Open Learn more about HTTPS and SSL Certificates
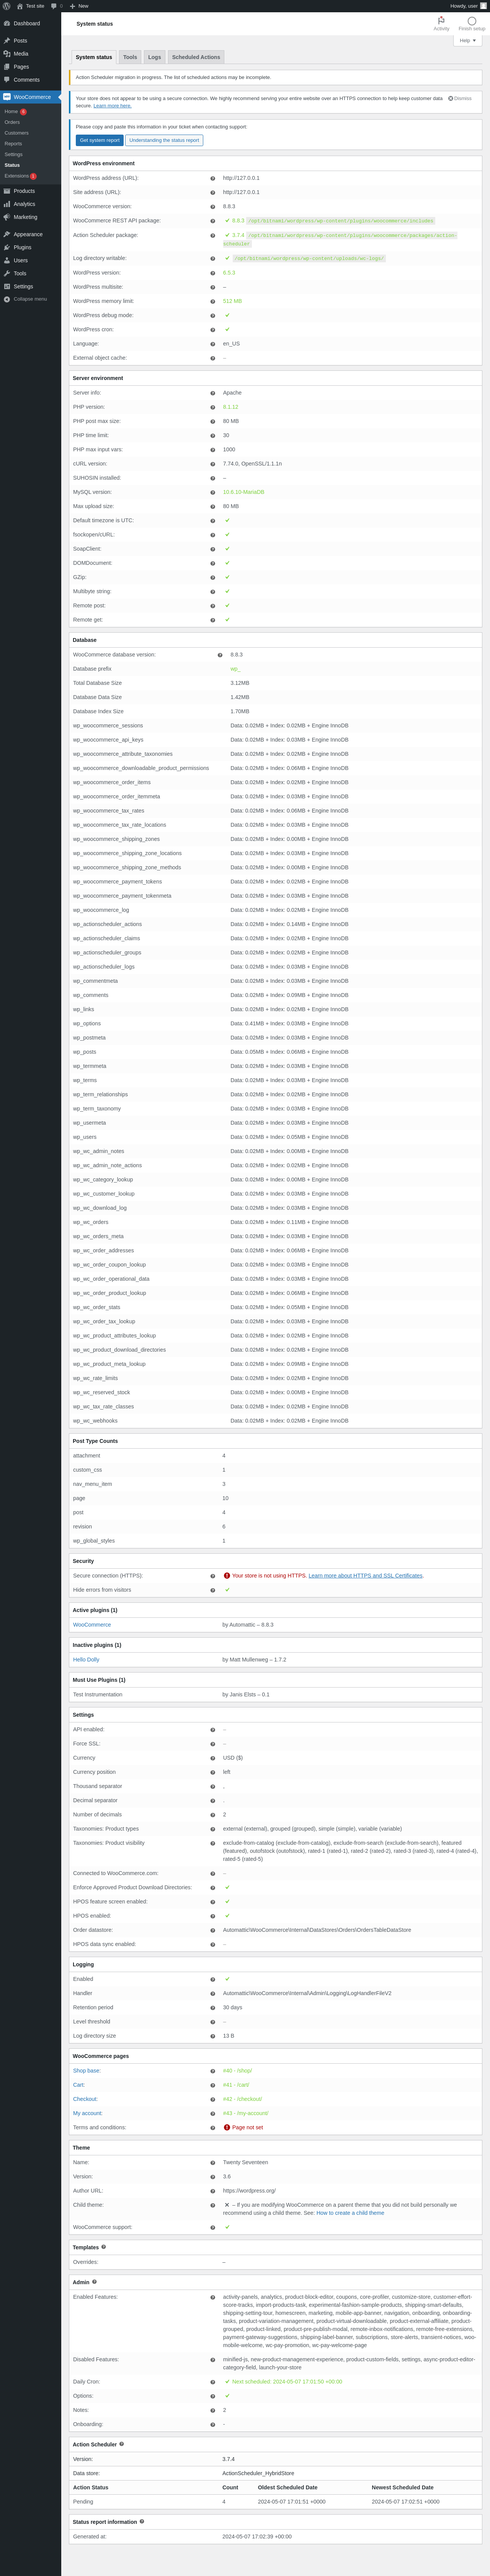 pyautogui.click(x=365, y=1576)
